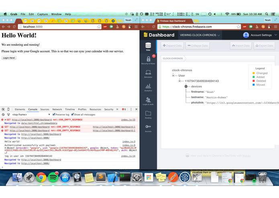Viewport: 279px width, 198px height.
Task: Switch to the Network tab in DevTools
Action: (57, 109)
